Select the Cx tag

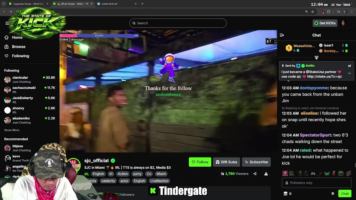[x=149, y=174]
